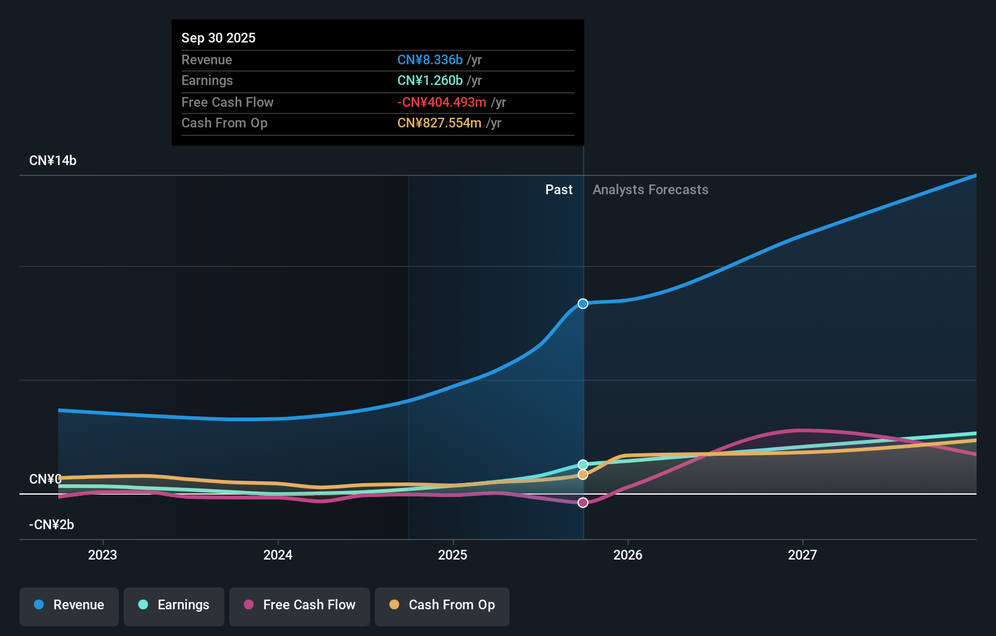Click the red -CN¥404.493m tooltip value
Viewport: 996px width, 636px height.
pyautogui.click(x=442, y=103)
